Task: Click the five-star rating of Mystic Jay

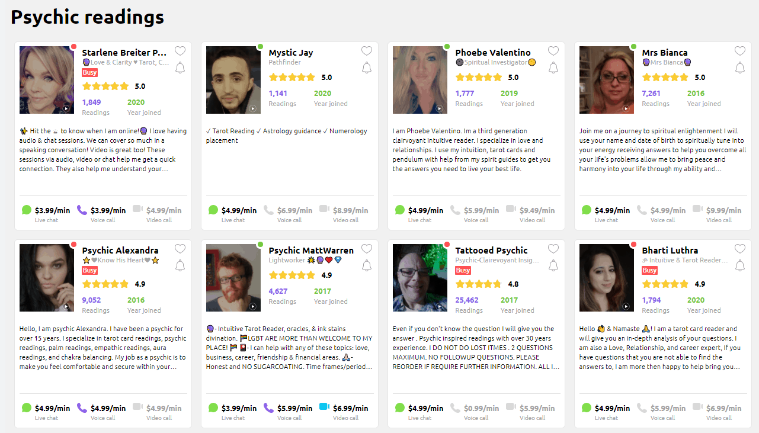Action: (x=292, y=77)
